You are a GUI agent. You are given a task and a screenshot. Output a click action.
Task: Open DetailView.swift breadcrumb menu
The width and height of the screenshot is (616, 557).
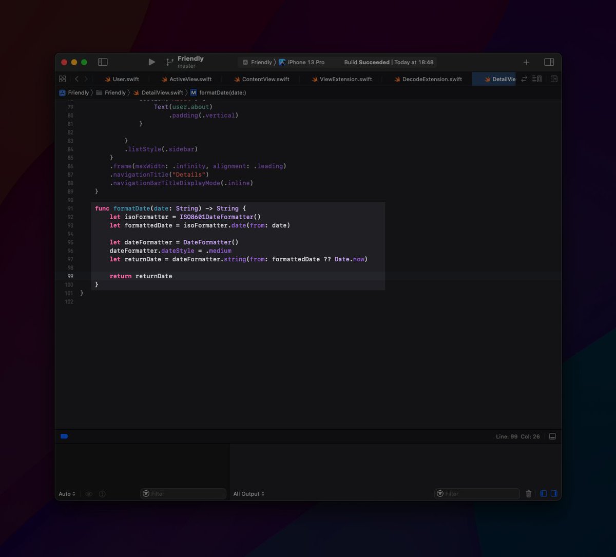click(158, 93)
